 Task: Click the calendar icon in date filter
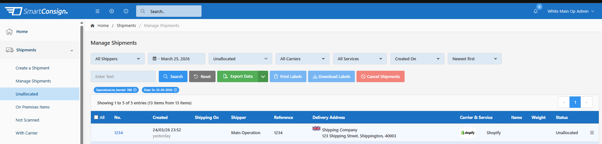click(x=155, y=59)
